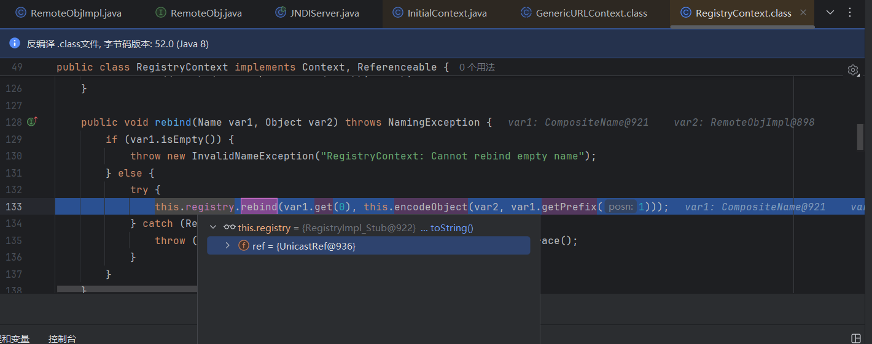Switch to the 控制台 console tab

click(x=62, y=338)
